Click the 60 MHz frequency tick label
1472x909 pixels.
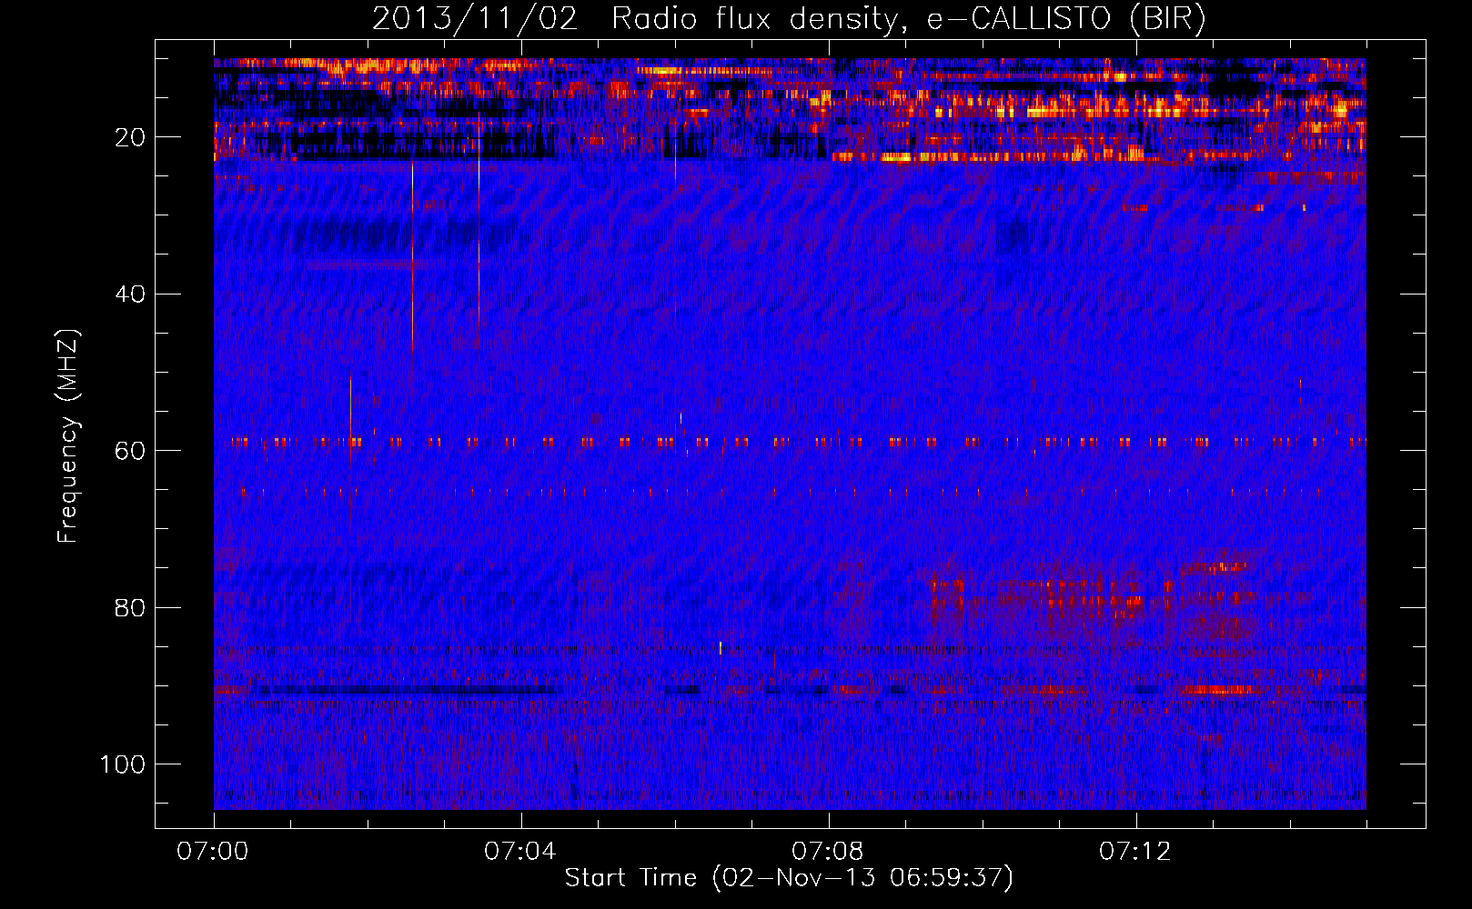tap(130, 451)
